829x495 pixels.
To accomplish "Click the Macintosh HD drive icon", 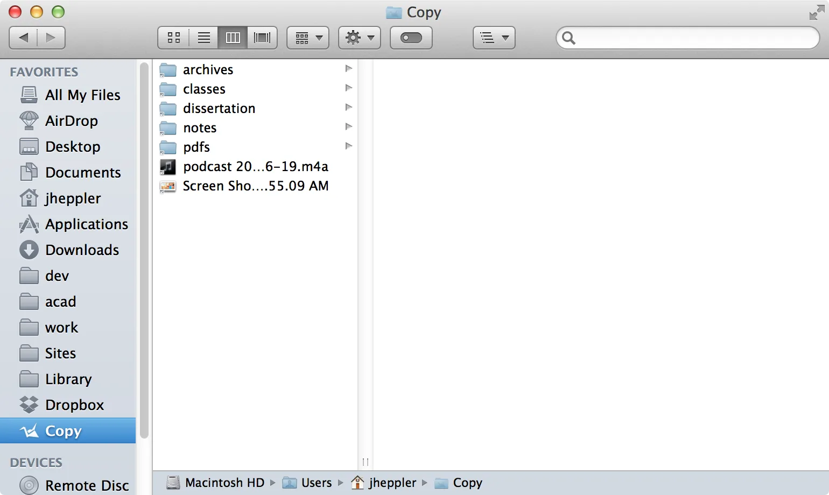I will [x=173, y=483].
